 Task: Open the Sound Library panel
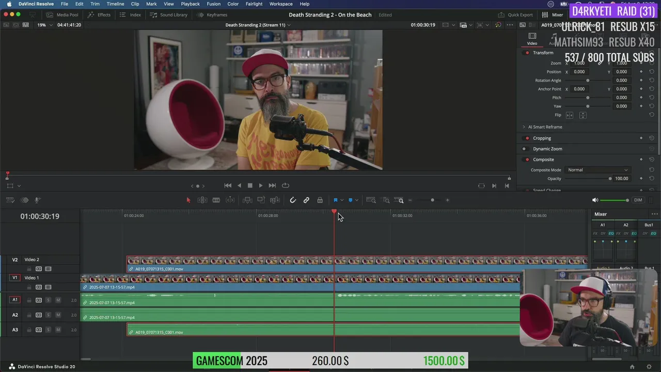(169, 15)
